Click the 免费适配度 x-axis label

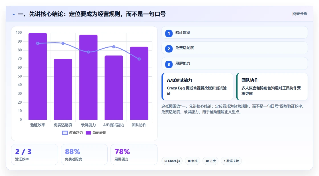pyautogui.click(x=63, y=125)
